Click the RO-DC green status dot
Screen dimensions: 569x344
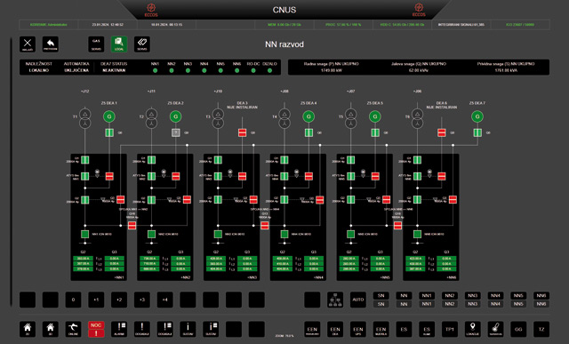tap(253, 71)
